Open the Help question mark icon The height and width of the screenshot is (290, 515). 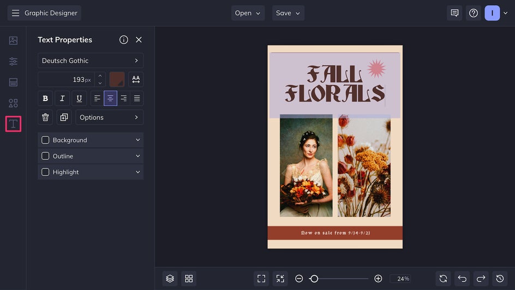point(474,13)
